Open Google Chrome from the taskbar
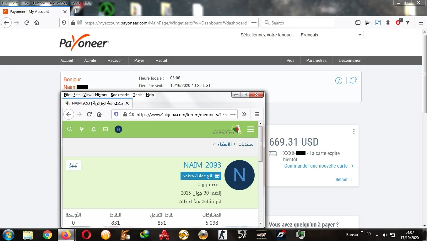 47,235
